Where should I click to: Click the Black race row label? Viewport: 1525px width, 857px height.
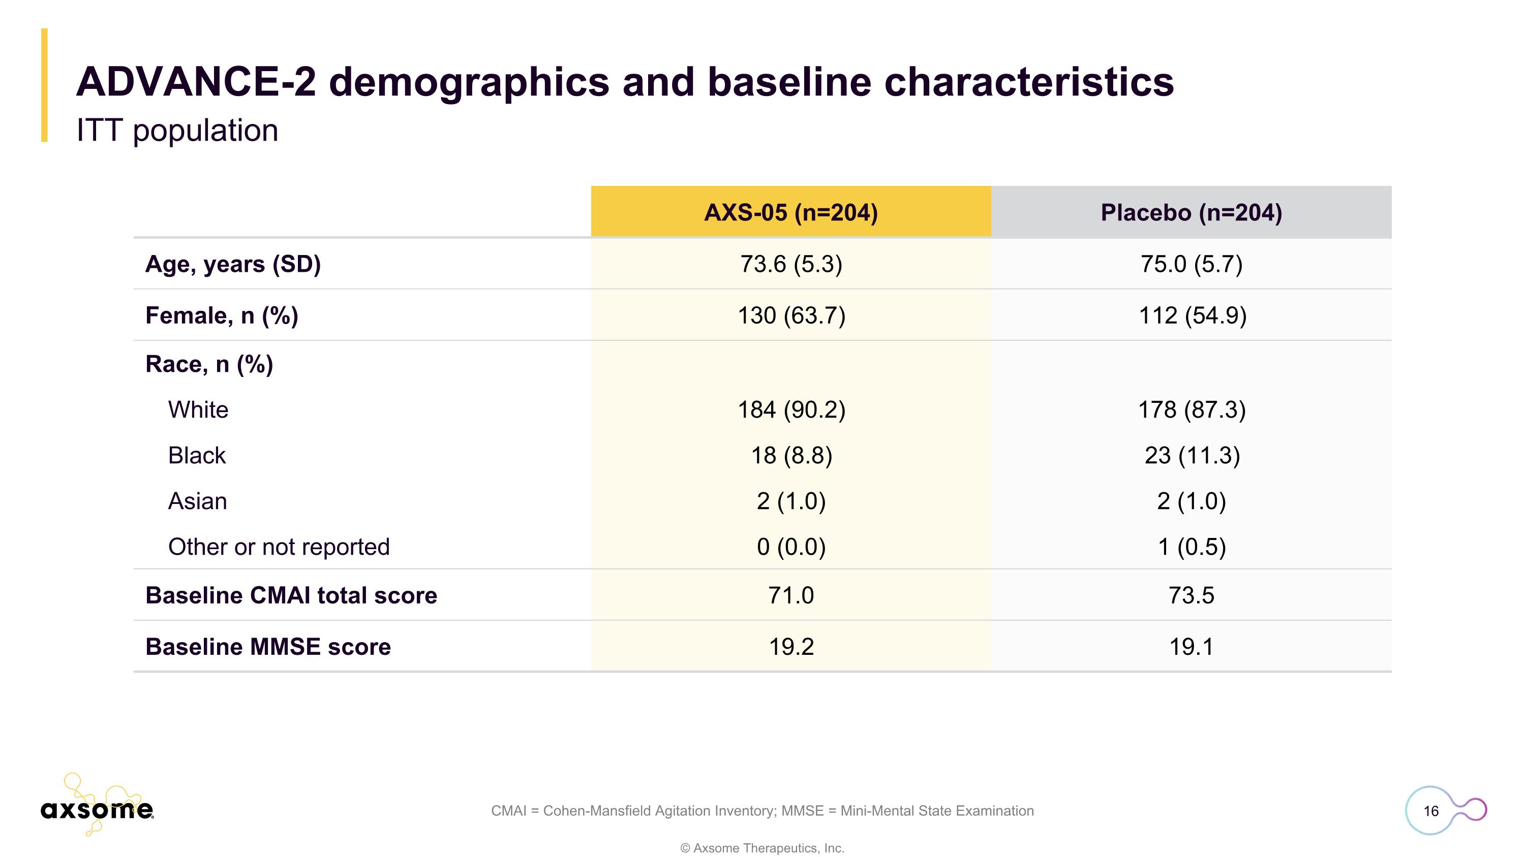coord(197,455)
